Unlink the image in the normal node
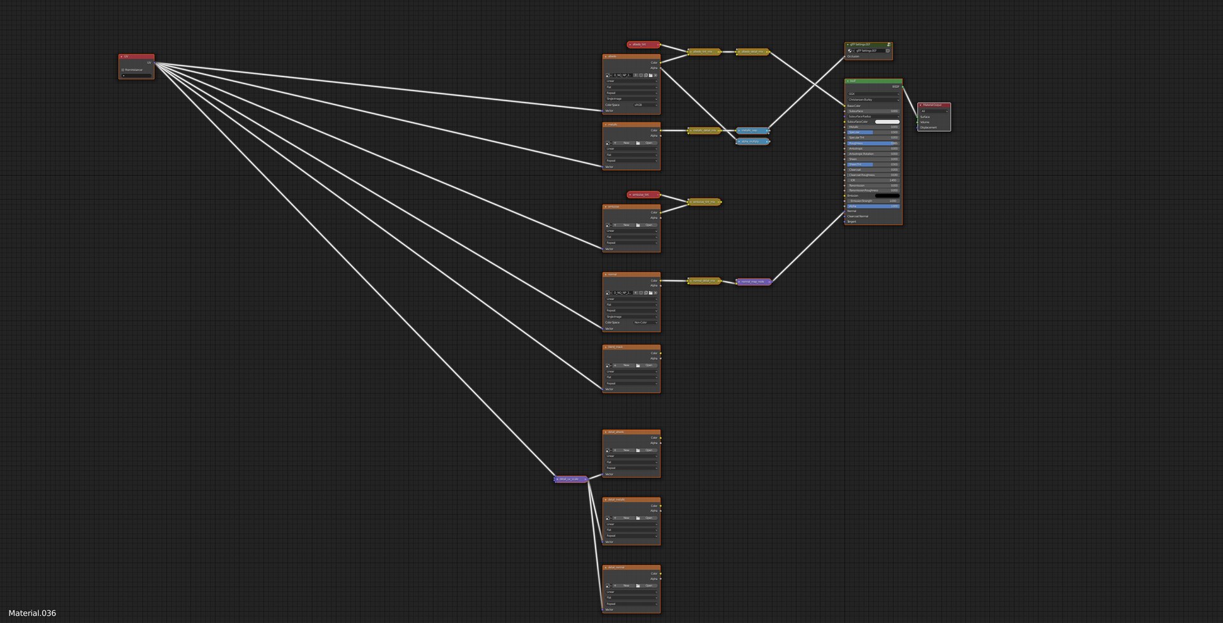 [x=655, y=293]
